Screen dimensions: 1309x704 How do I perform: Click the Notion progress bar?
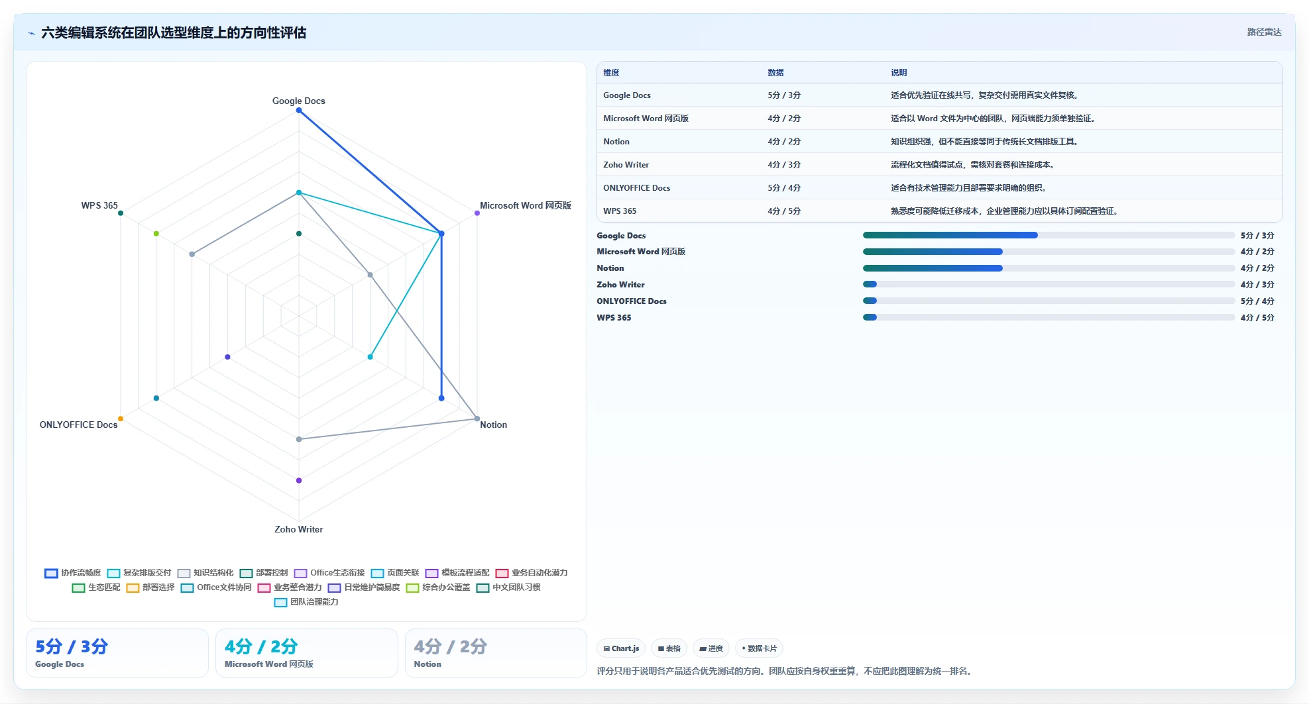coord(1049,268)
